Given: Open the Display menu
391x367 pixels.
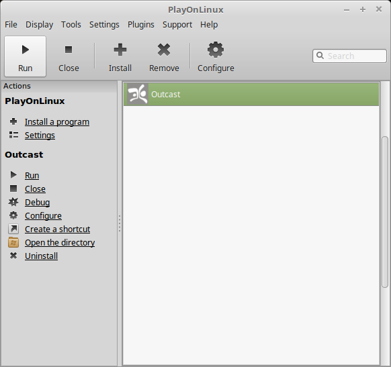Looking at the screenshot, I should click(40, 25).
